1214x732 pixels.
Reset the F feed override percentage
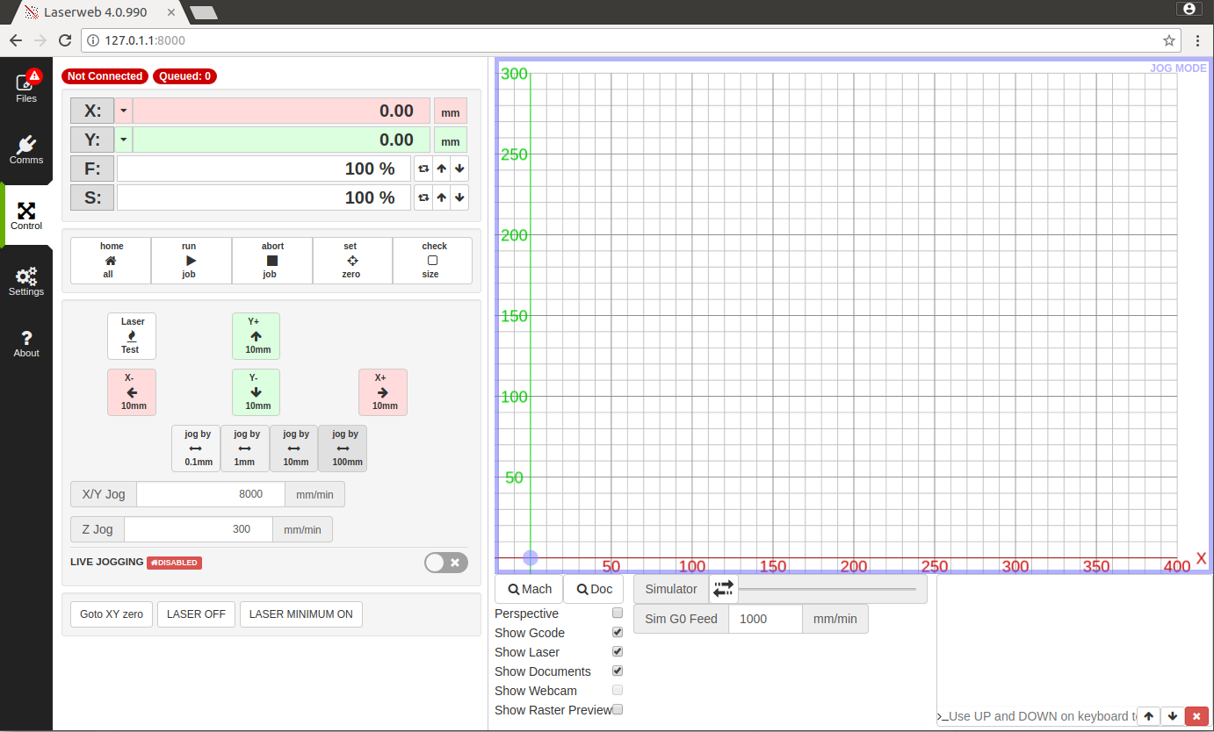pyautogui.click(x=423, y=169)
